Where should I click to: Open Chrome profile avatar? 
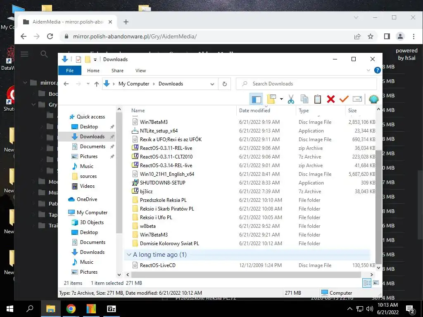(x=400, y=36)
